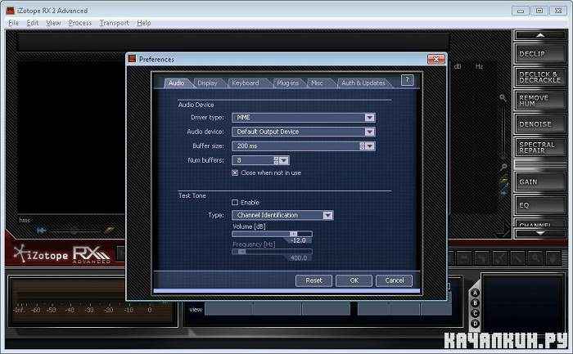Open the question mark help icon in Preferences
Screen dimensions: 573x354
(407, 80)
